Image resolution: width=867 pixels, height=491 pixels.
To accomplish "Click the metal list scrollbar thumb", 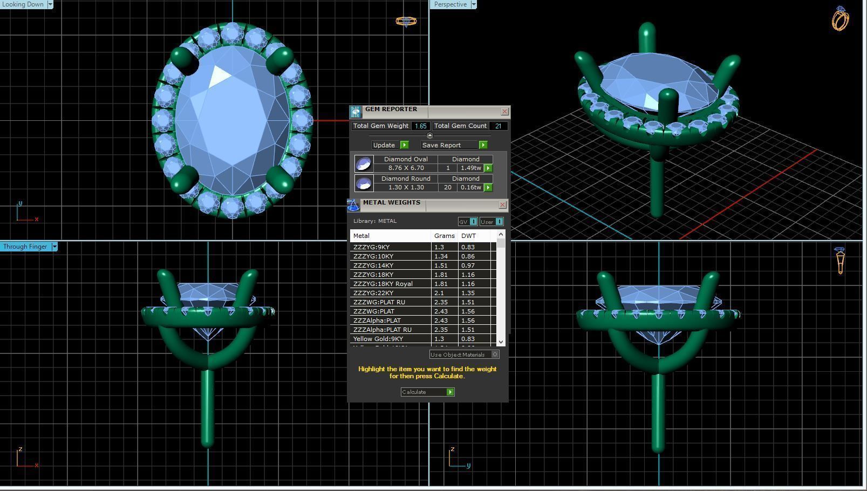I will tap(501, 243).
